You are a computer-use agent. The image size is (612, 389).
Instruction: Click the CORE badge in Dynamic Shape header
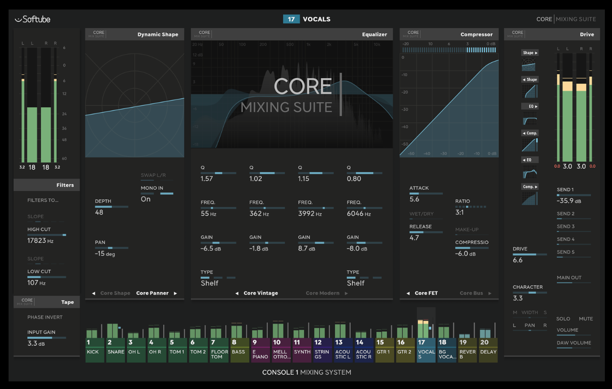pyautogui.click(x=99, y=34)
